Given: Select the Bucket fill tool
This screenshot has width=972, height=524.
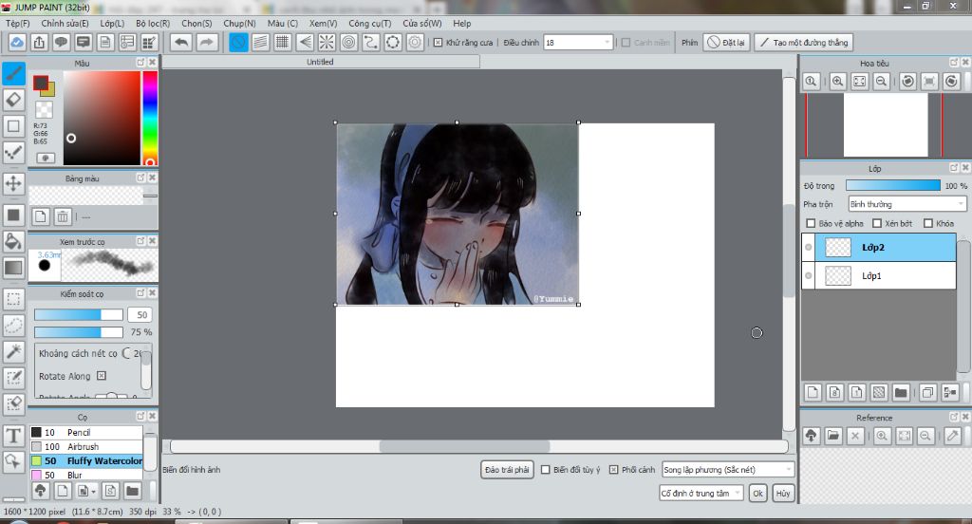Looking at the screenshot, I should point(13,241).
